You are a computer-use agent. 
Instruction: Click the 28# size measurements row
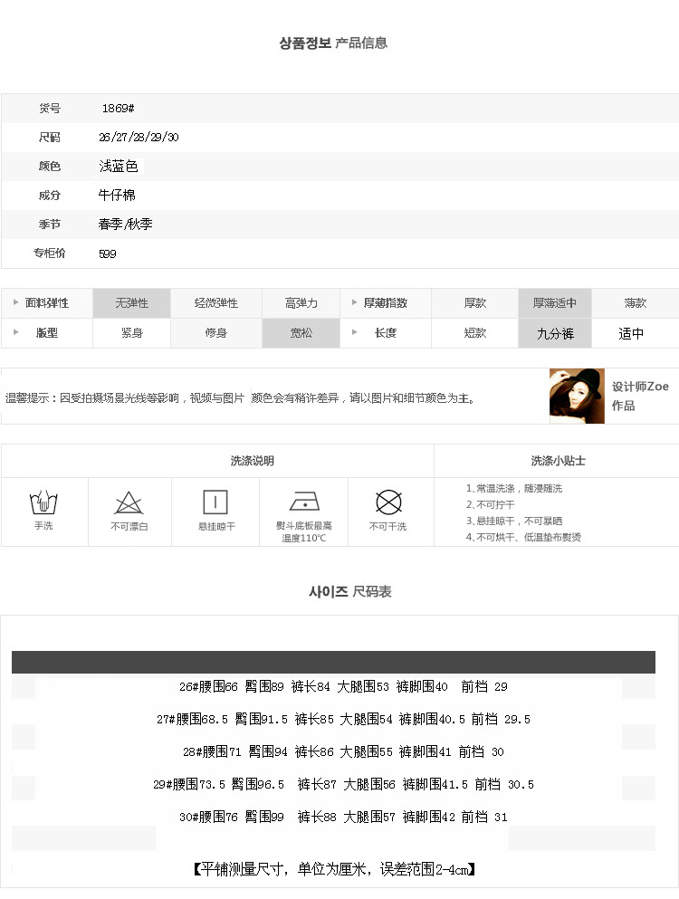[343, 751]
